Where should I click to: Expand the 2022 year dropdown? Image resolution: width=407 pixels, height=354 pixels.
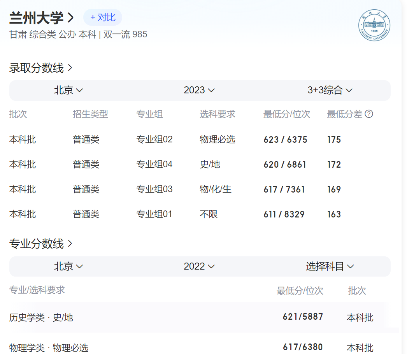pos(199,266)
